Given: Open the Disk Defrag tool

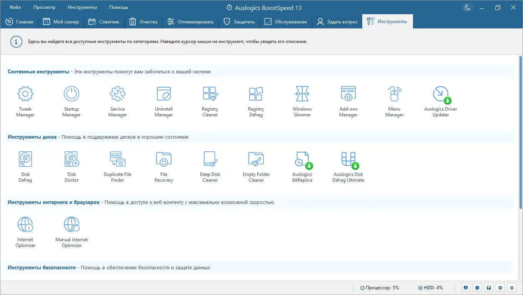Looking at the screenshot, I should coord(25,167).
